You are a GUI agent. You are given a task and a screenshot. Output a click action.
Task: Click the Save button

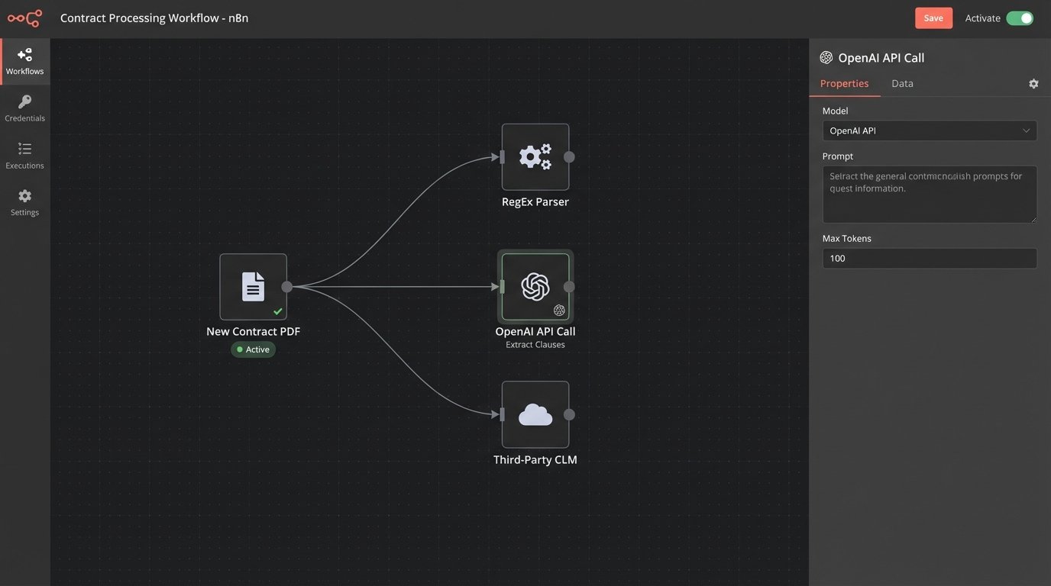pyautogui.click(x=933, y=17)
